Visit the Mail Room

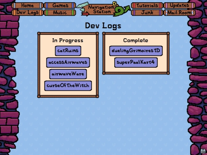click(179, 13)
